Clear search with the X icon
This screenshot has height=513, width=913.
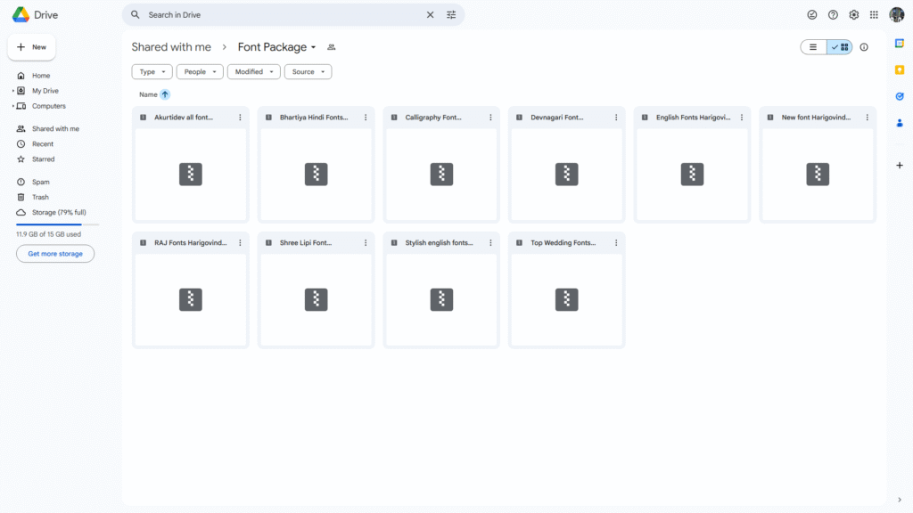click(x=430, y=14)
